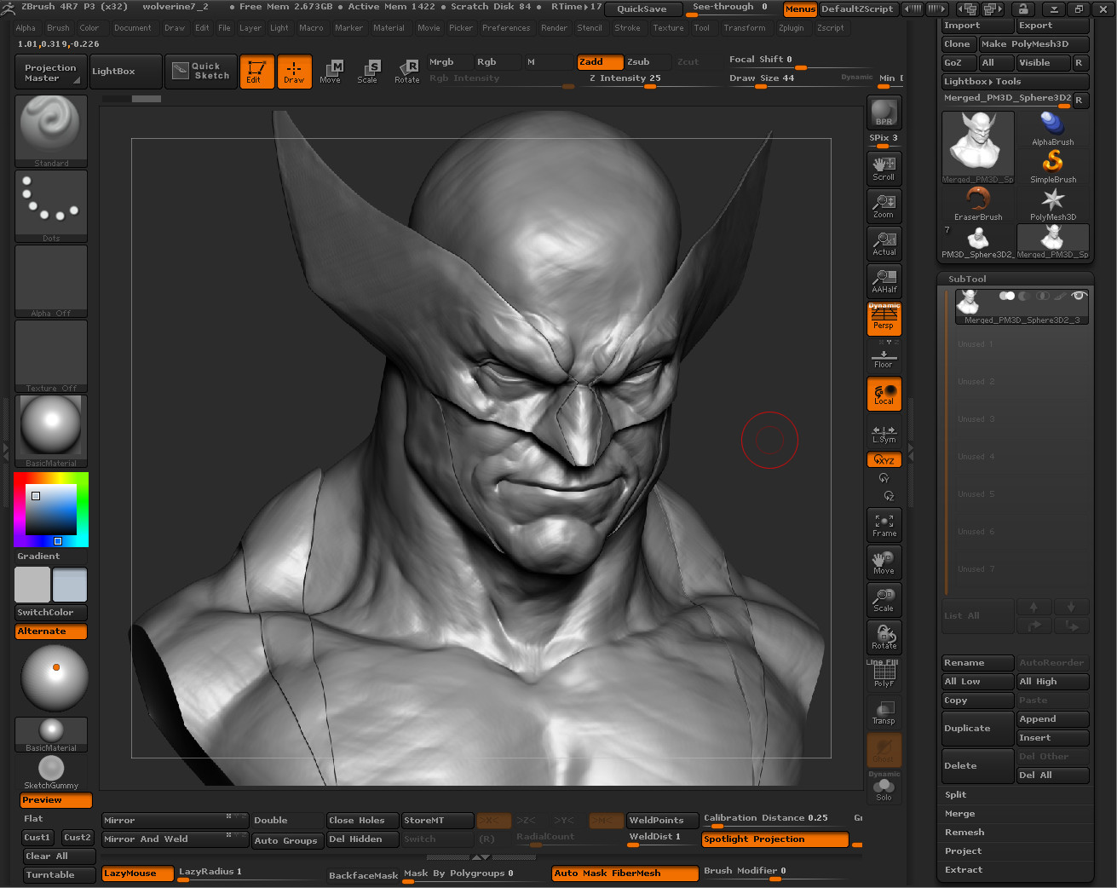The image size is (1117, 888).
Task: Select the PolyMesh3D star tool
Action: pos(1053,204)
